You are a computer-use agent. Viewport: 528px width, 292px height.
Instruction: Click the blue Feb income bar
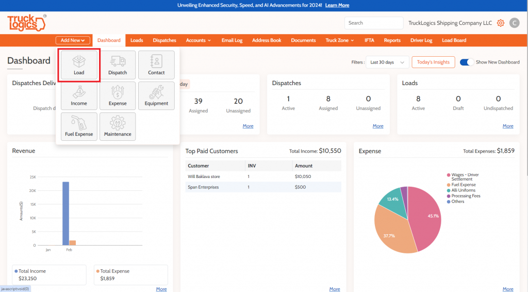[x=65, y=214]
